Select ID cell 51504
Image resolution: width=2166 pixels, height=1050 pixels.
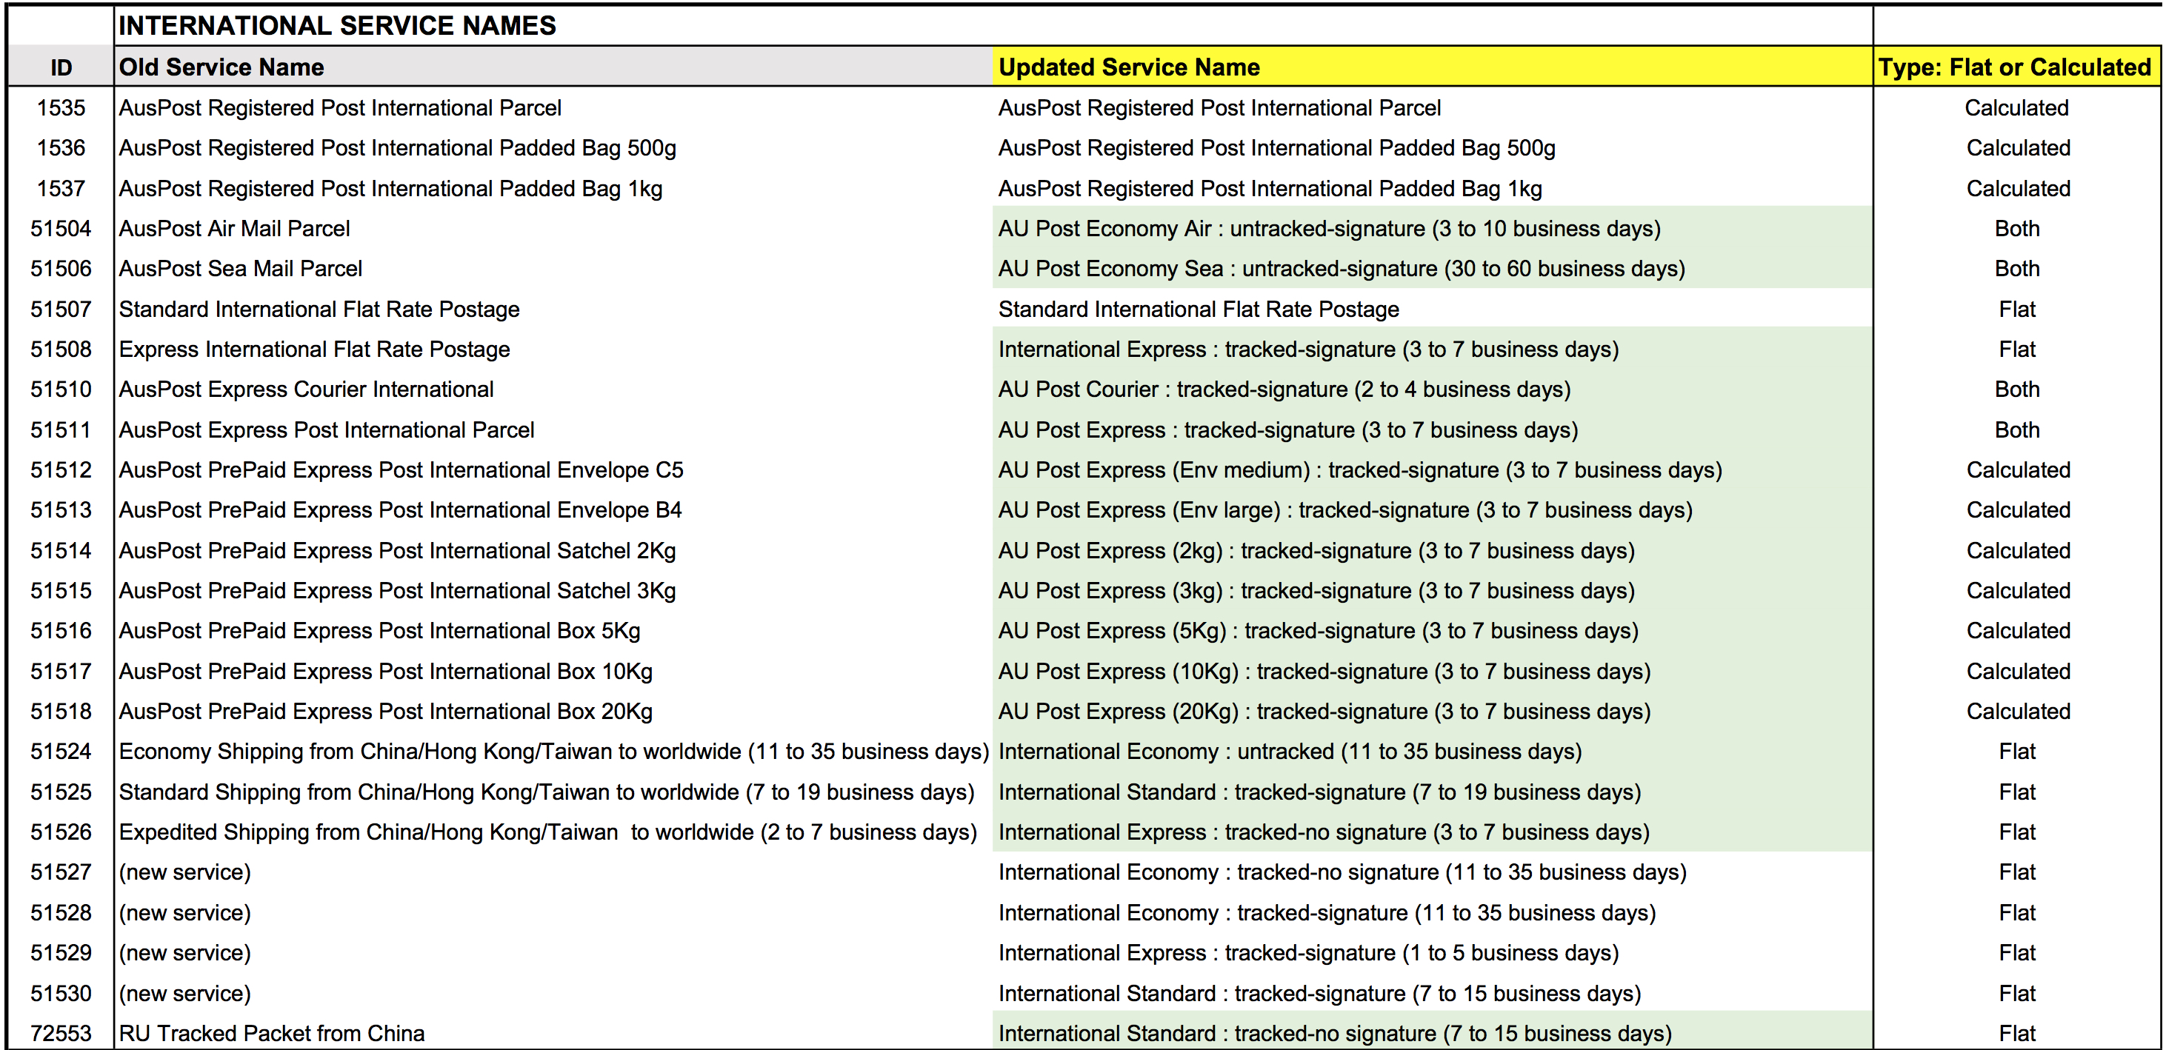(x=61, y=229)
